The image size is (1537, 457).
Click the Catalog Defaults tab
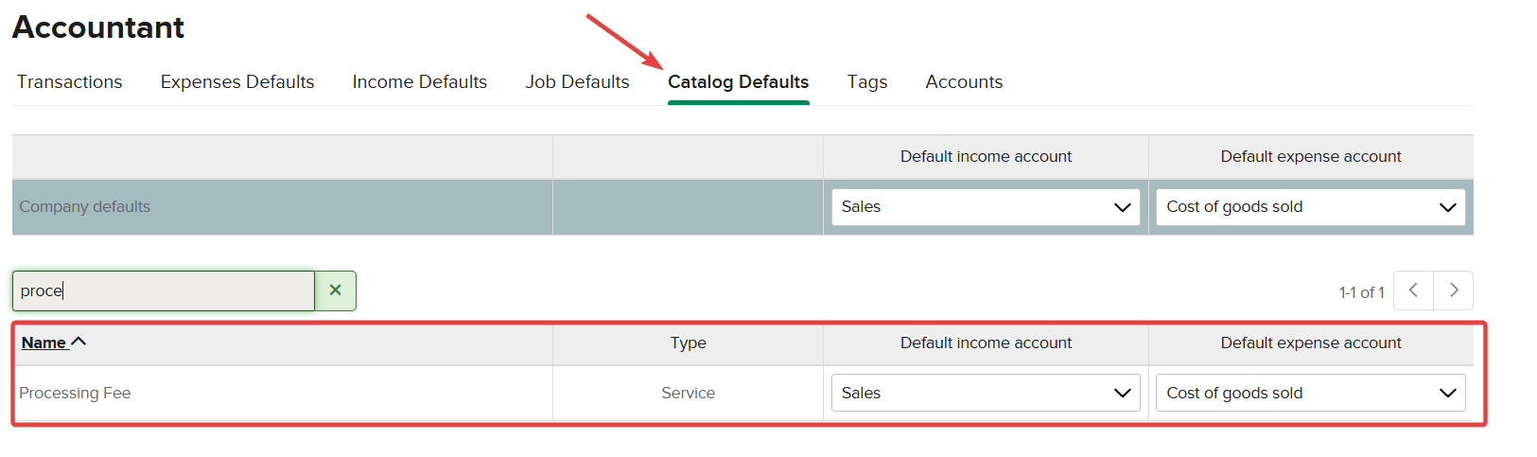click(x=738, y=82)
